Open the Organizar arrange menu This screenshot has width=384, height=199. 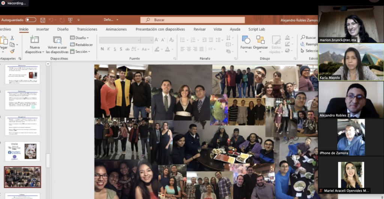point(260,44)
